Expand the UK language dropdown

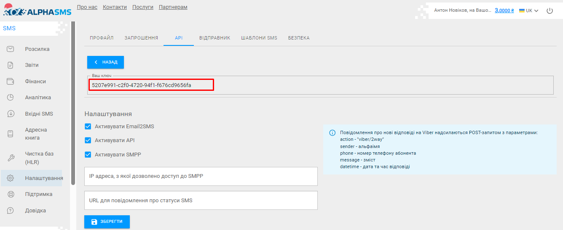coord(529,11)
